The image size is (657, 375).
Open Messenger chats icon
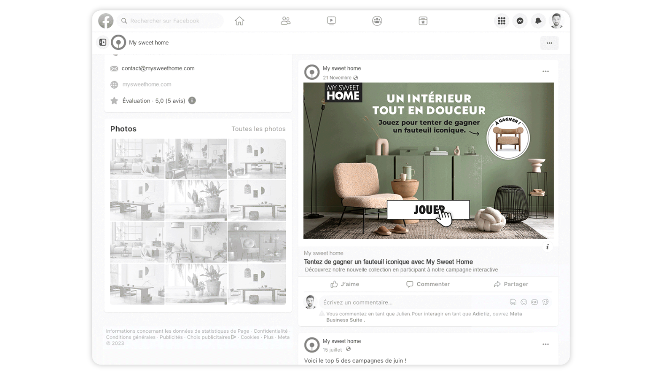[520, 21]
